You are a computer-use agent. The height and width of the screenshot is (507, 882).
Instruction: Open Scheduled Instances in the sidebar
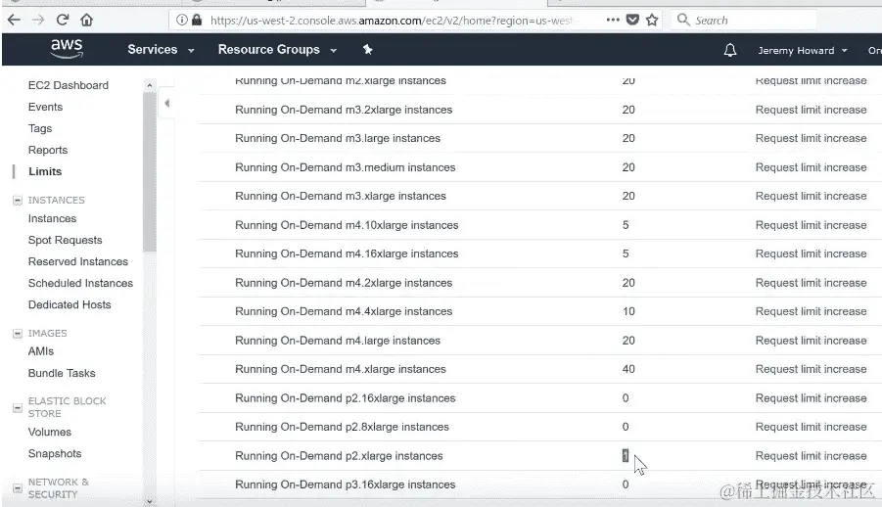pos(80,283)
